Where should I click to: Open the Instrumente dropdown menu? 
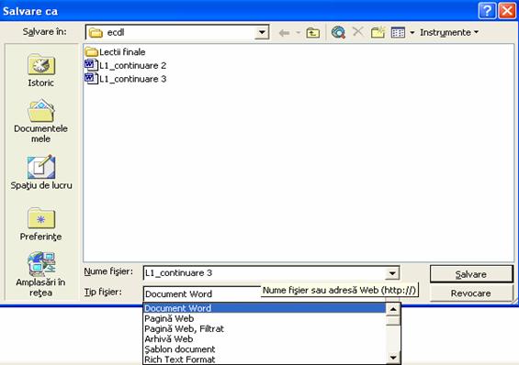449,32
